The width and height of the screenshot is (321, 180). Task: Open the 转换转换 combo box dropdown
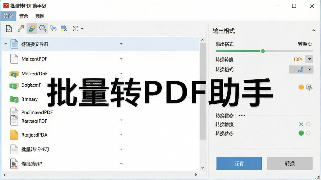pyautogui.click(x=309, y=59)
